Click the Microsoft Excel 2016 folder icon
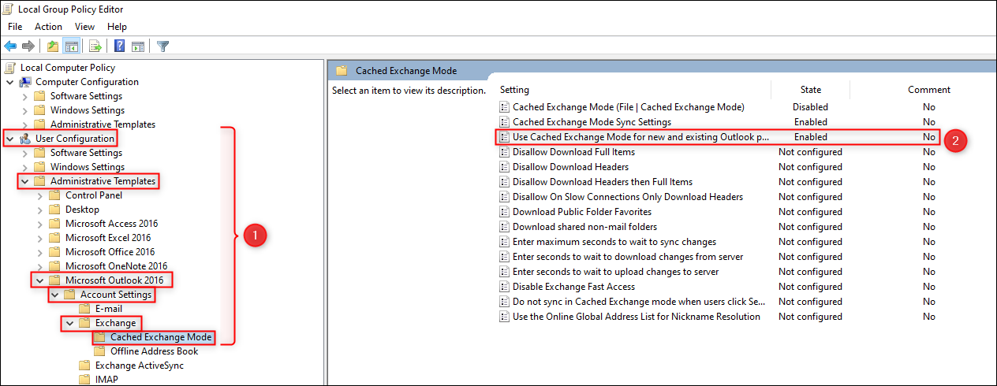The width and height of the screenshot is (997, 386). click(54, 238)
